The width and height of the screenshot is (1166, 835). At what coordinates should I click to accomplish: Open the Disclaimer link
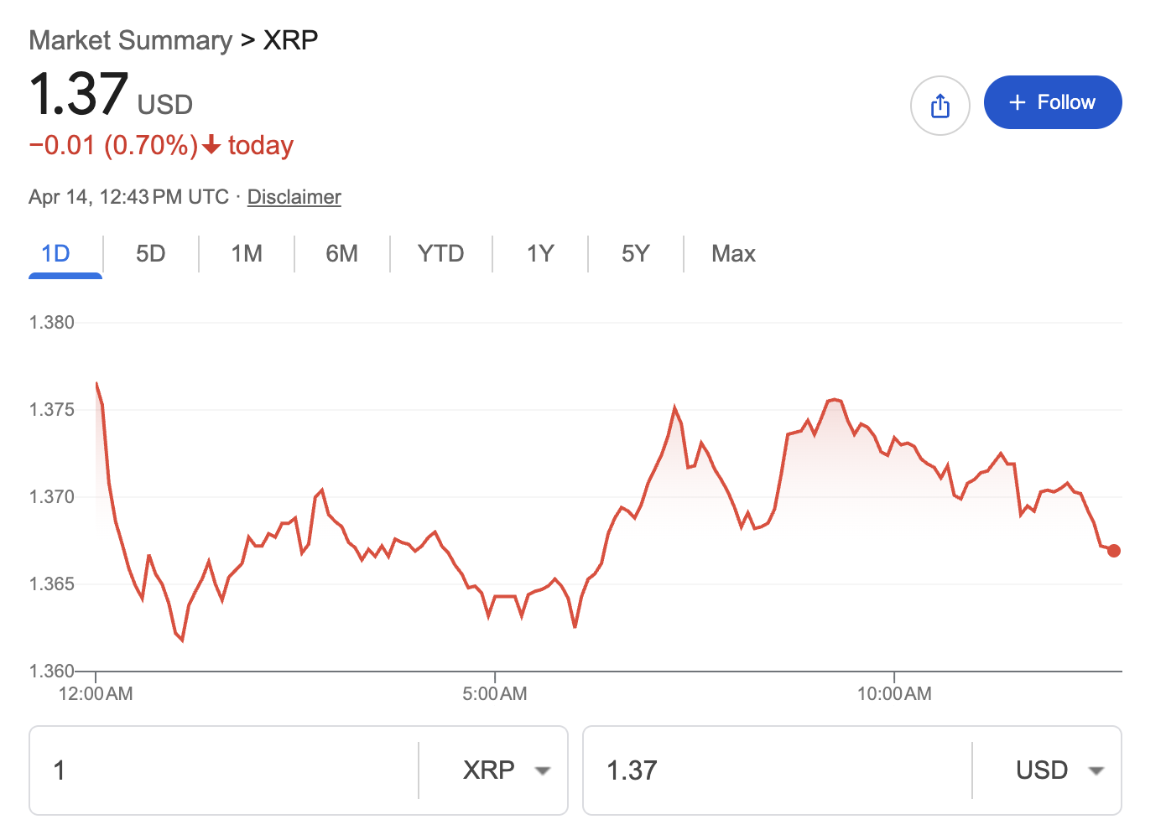point(294,196)
